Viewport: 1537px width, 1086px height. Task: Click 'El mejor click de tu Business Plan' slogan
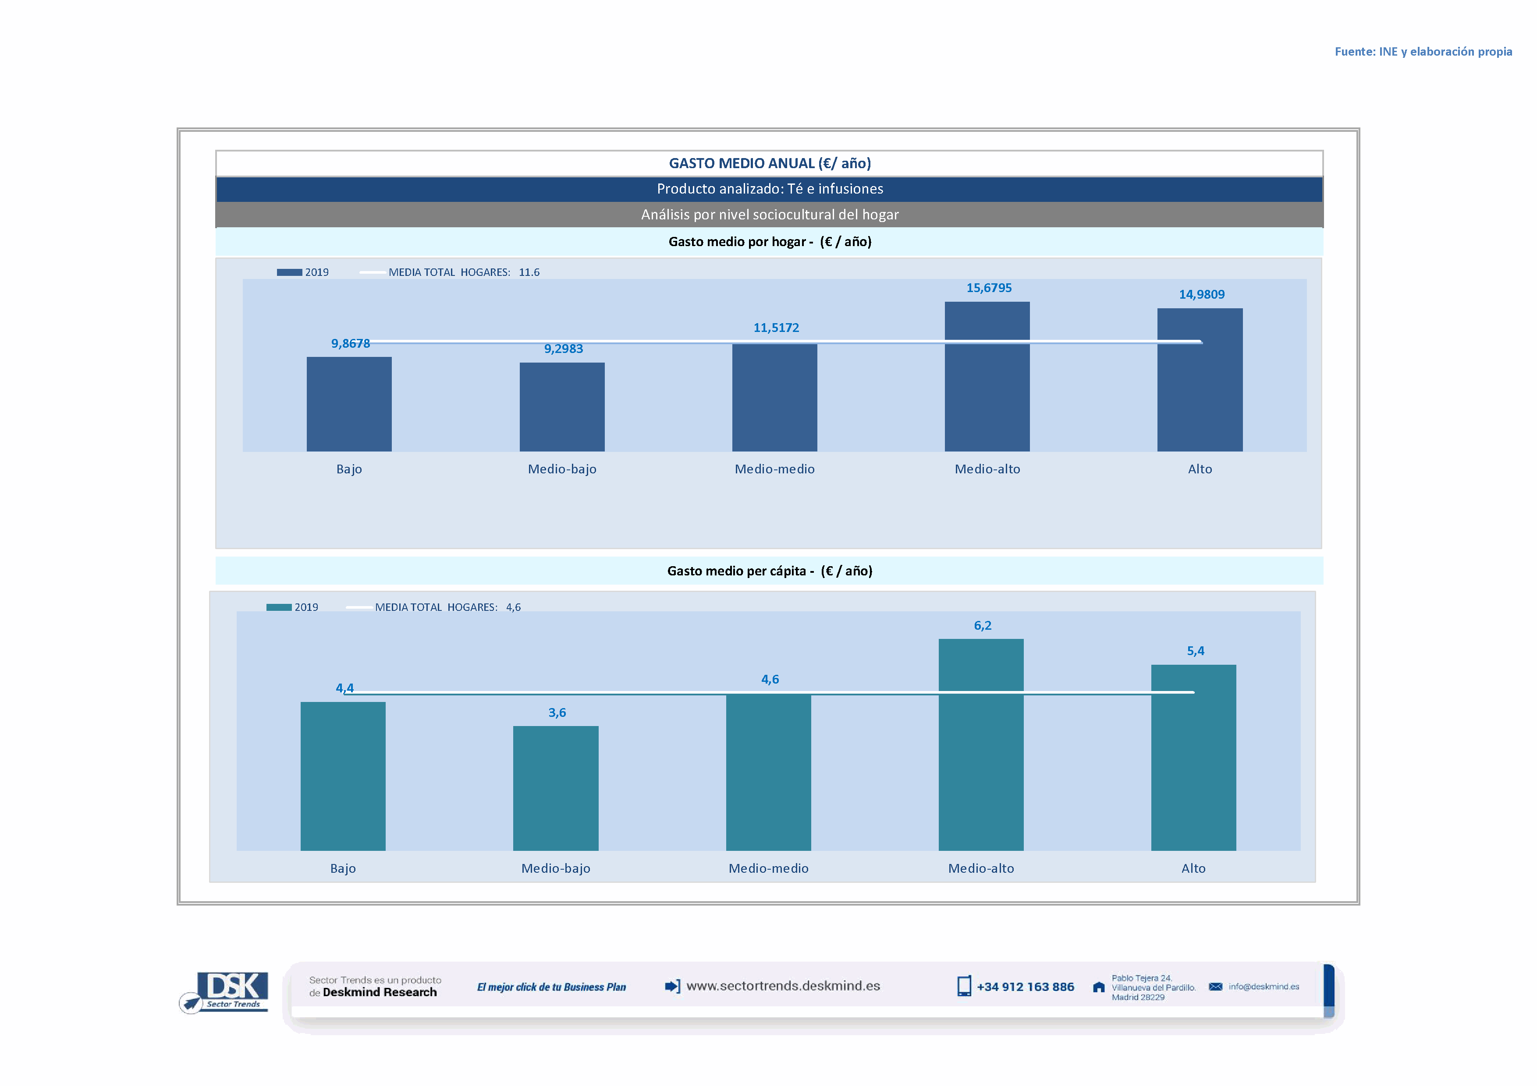551,987
